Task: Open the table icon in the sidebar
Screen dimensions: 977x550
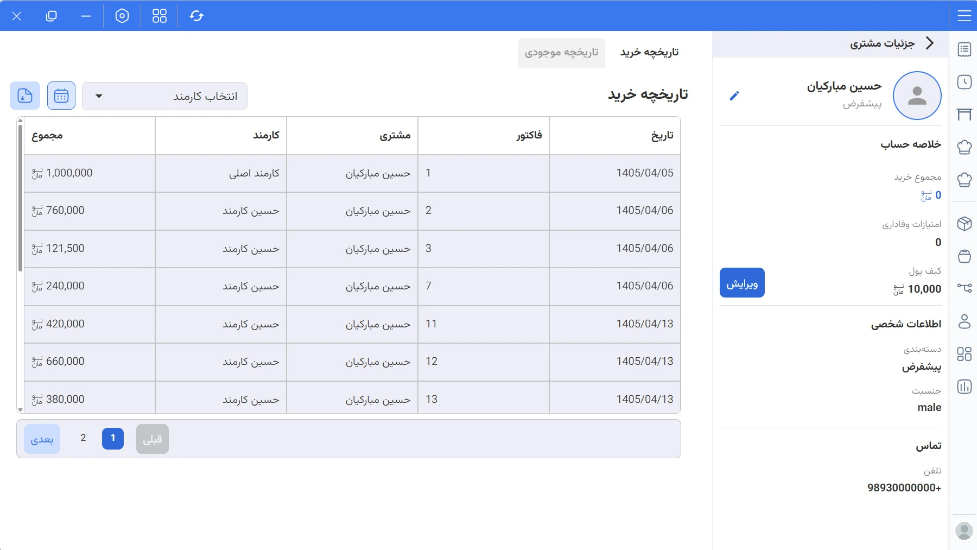Action: coord(964,115)
